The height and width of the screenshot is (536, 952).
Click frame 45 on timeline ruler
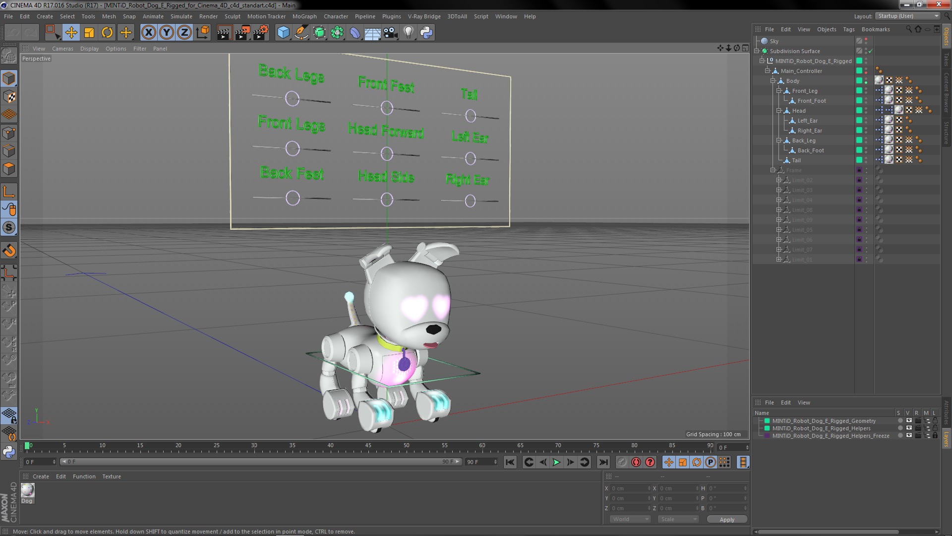tap(368, 446)
